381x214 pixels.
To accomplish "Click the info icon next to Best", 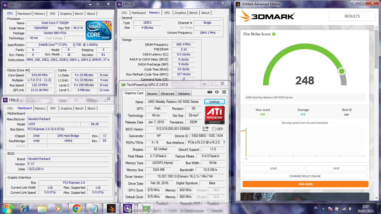I will click(350, 110).
